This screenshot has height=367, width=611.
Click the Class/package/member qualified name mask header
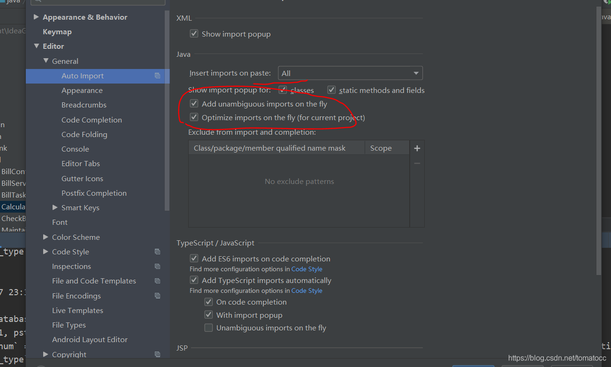(x=277, y=148)
